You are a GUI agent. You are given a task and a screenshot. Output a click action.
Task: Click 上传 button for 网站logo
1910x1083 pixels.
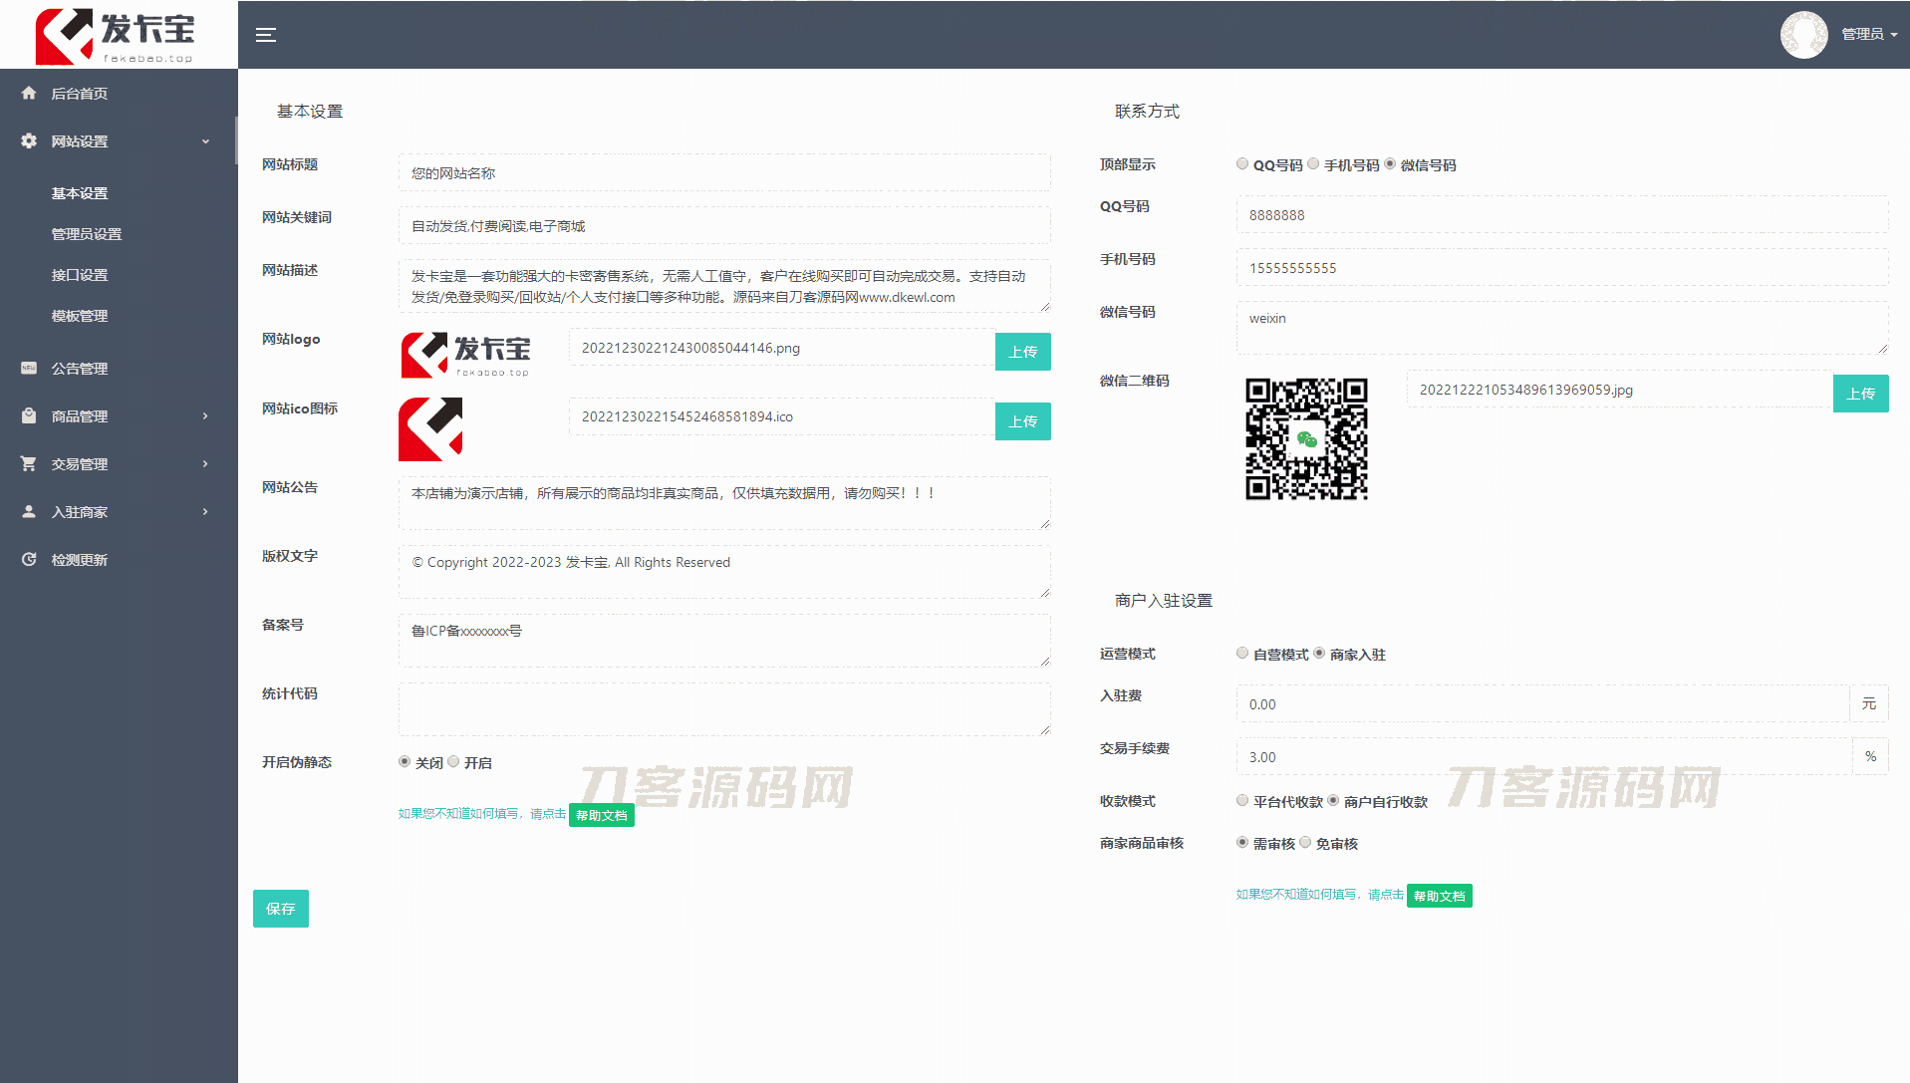click(x=1022, y=352)
